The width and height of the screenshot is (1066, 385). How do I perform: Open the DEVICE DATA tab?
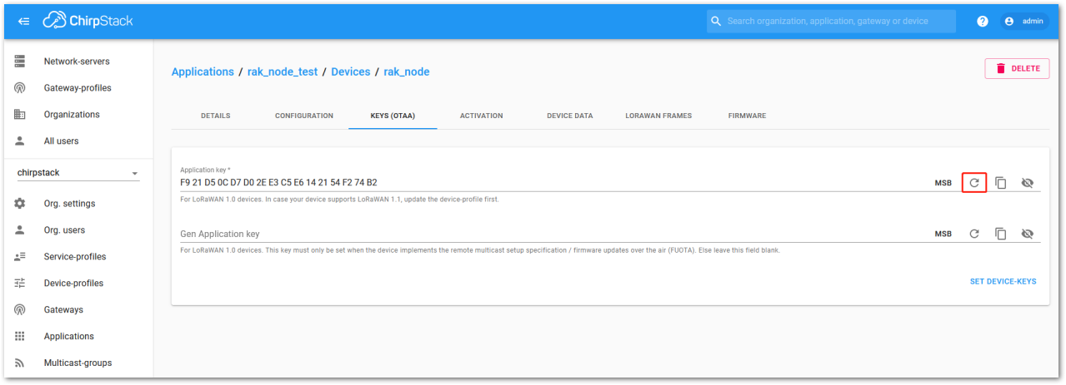click(570, 116)
